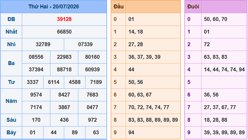The height and width of the screenshot is (140, 248).
Task: Select Ba prize number 88718
Action: pos(64,70)
